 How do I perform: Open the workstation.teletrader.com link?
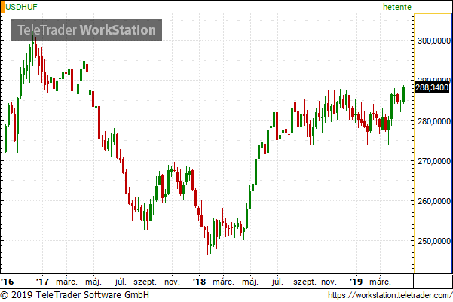tap(390, 295)
